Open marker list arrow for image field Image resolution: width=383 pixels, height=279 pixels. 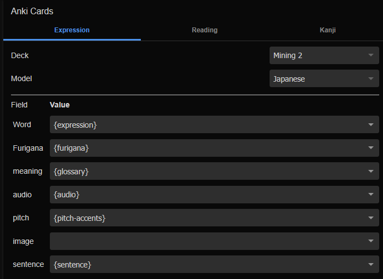[x=371, y=241]
